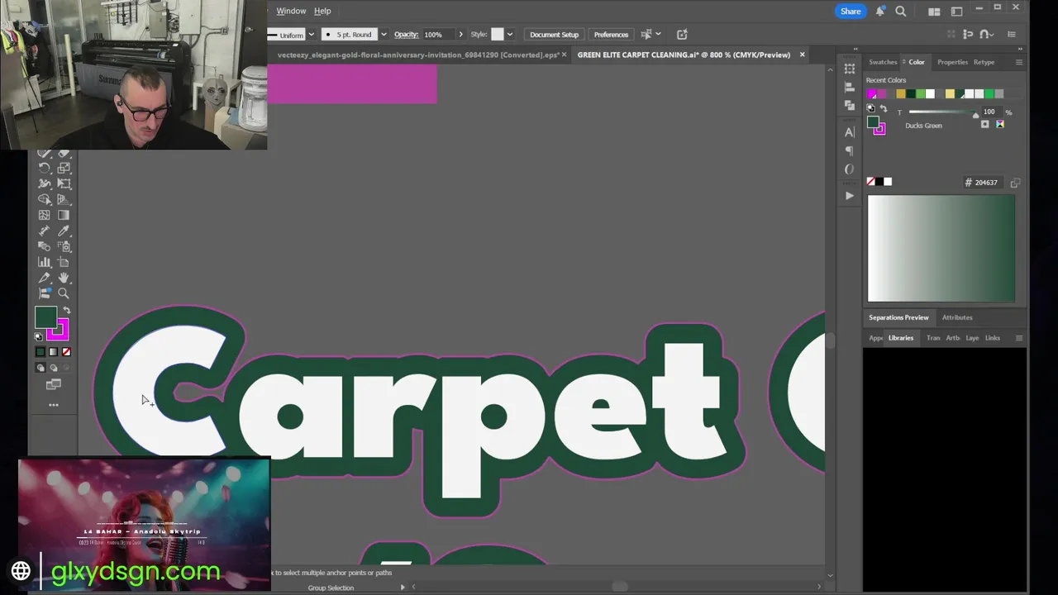Open the Align panel icon in dock
This screenshot has height=595, width=1058.
[x=849, y=88]
